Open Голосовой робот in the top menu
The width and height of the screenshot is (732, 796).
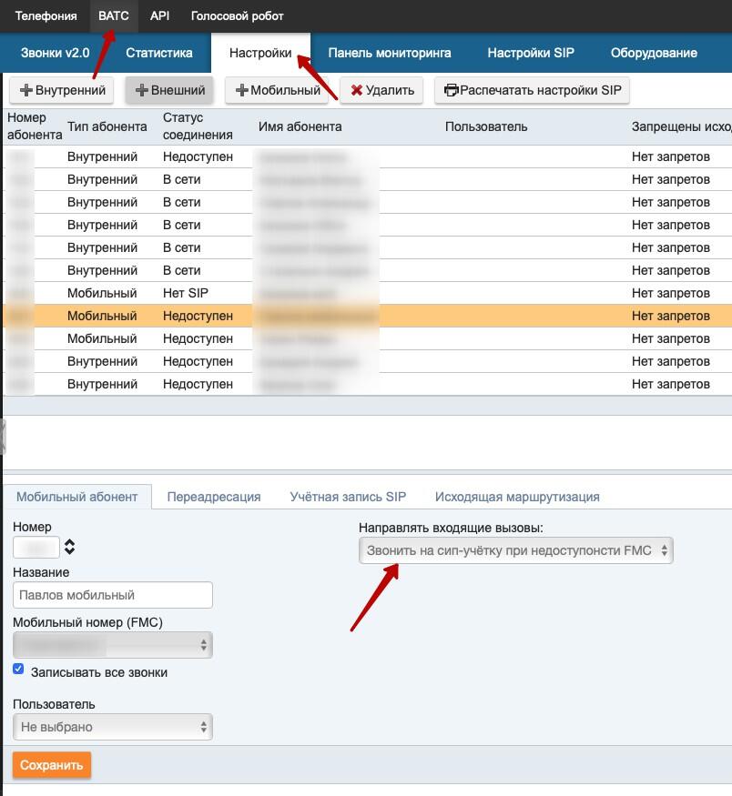(x=237, y=15)
